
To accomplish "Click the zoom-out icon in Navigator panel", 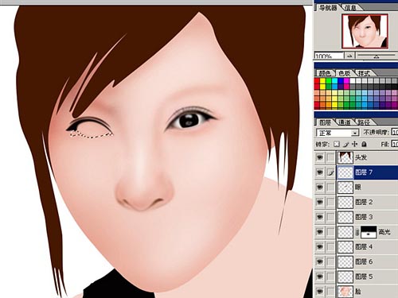I will [349, 56].
